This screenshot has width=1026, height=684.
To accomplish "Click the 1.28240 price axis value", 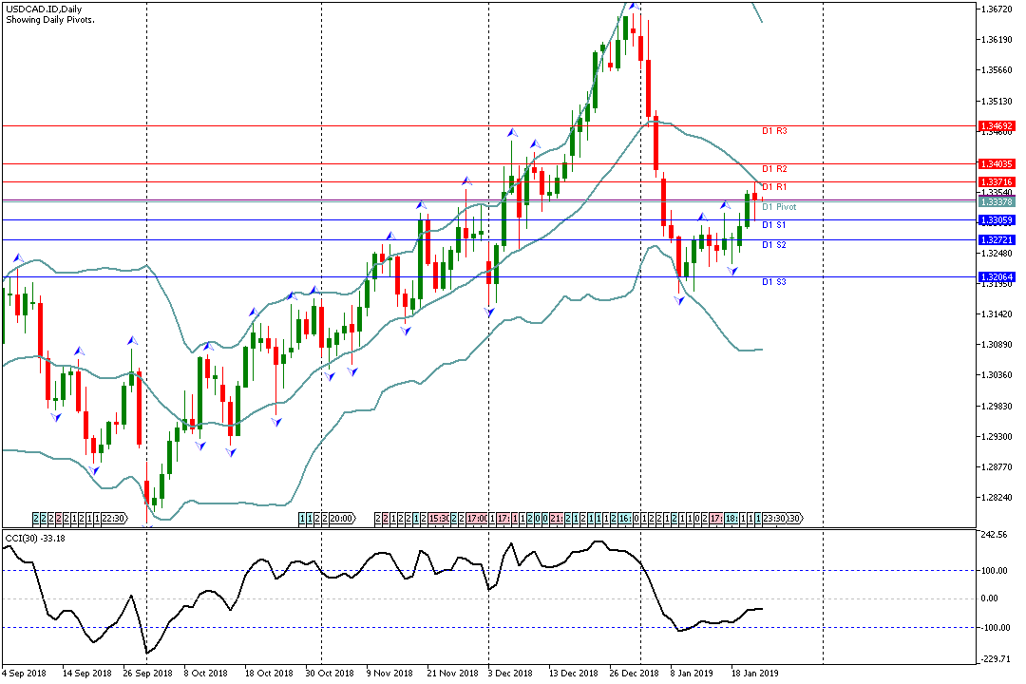I will pos(997,498).
